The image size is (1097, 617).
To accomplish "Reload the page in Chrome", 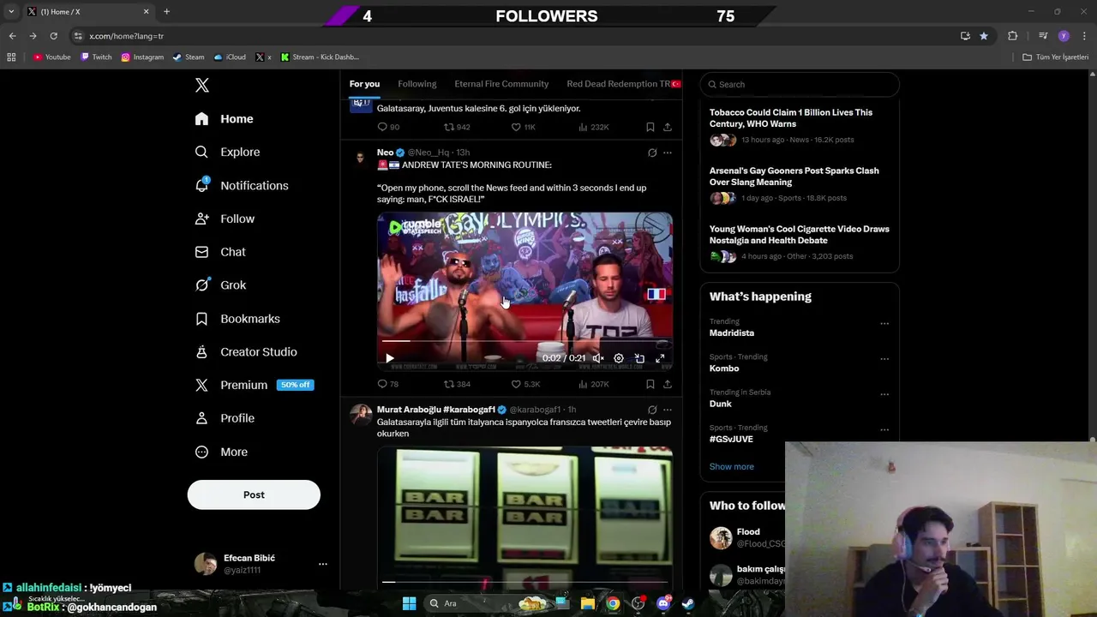I will (53, 36).
